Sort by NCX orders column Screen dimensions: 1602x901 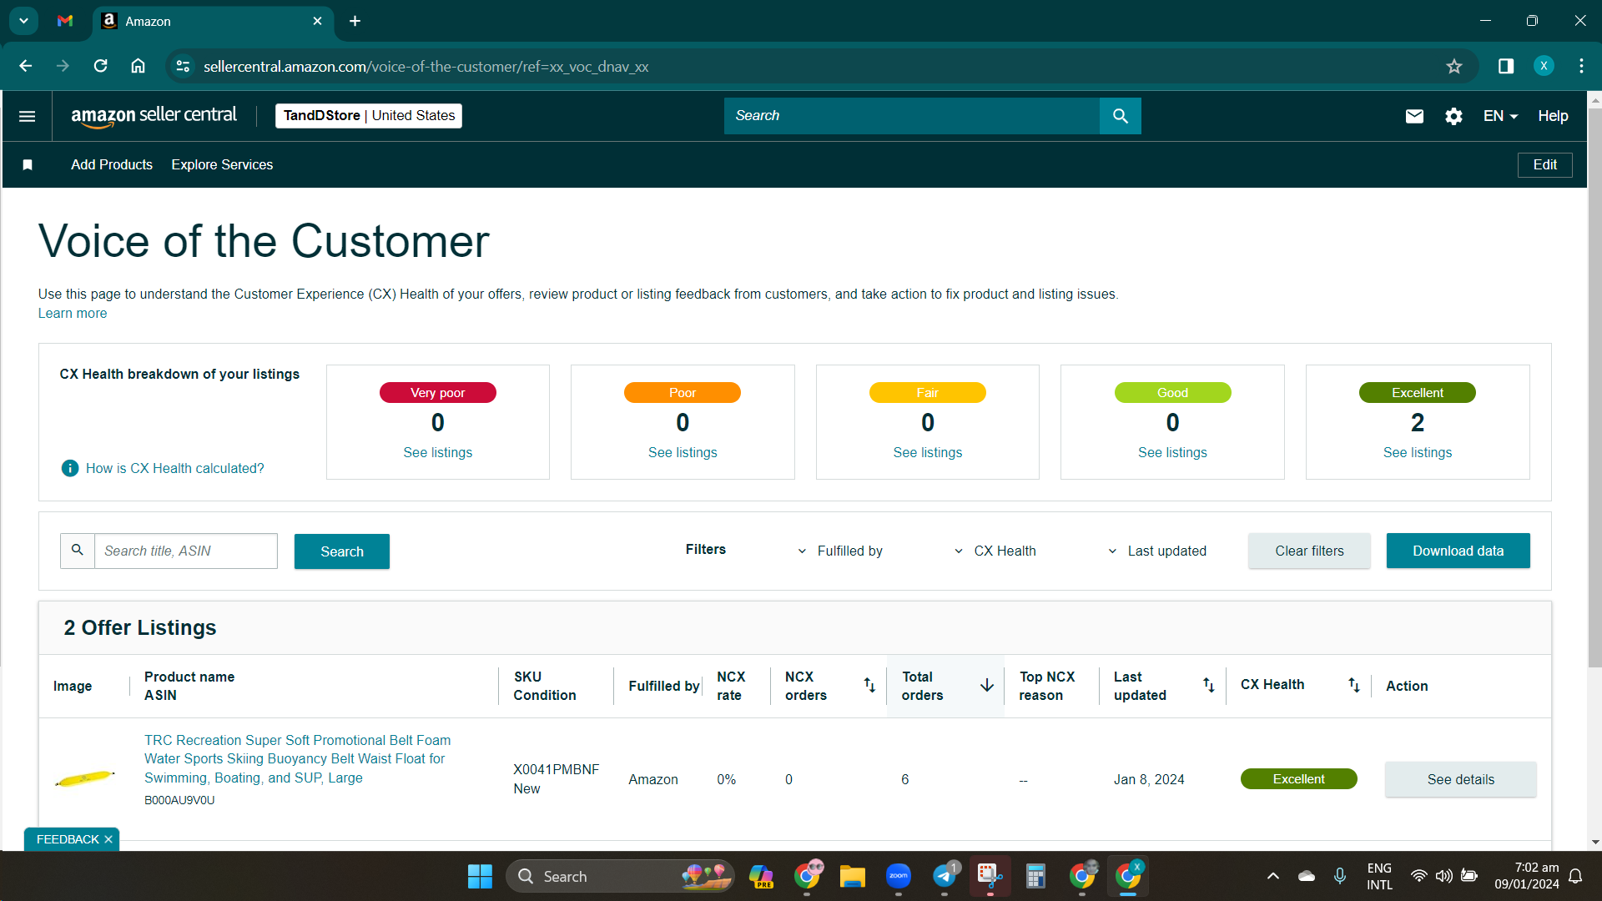(869, 685)
